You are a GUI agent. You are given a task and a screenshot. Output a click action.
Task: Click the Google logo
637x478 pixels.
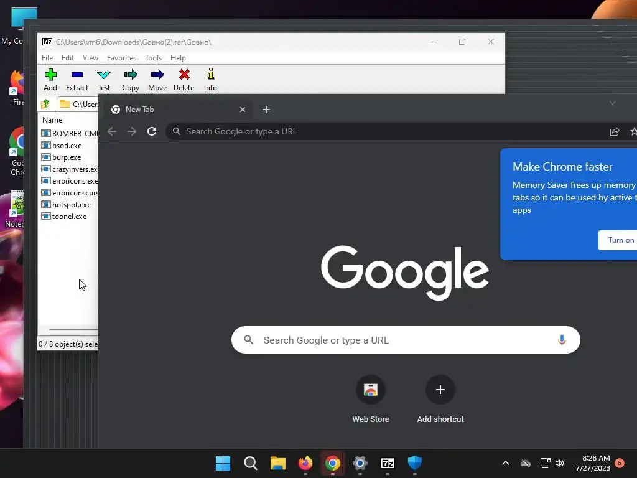pos(404,273)
